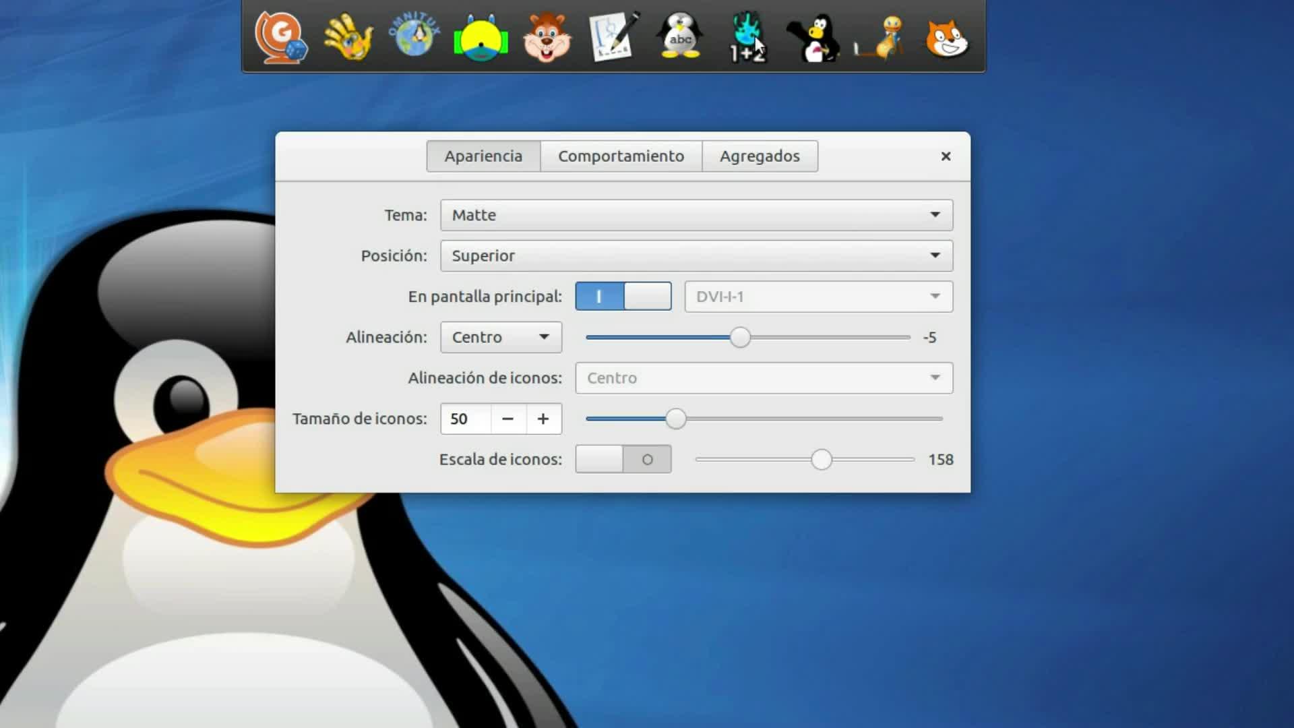Enable Escala de iconos switch
This screenshot has width=1294, height=728.
(x=623, y=459)
